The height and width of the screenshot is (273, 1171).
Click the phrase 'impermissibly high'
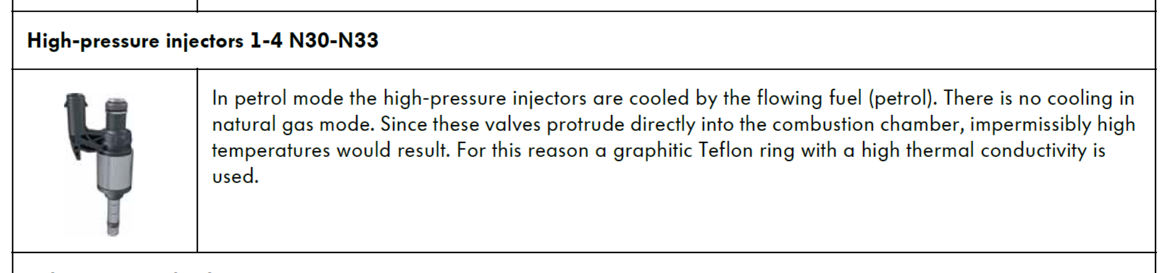1053,125
